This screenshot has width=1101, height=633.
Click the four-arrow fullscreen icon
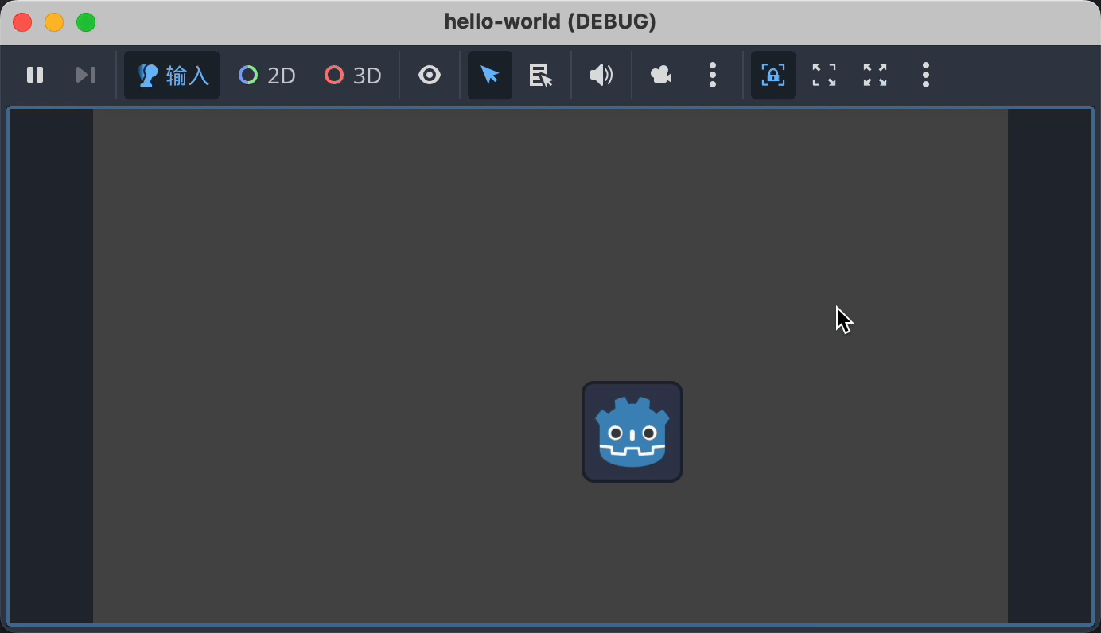point(875,75)
